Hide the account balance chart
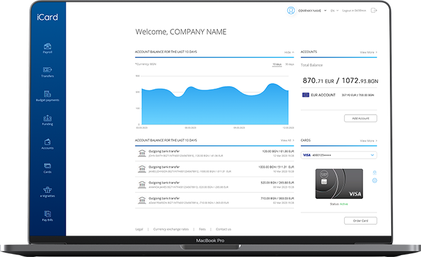 click(288, 52)
